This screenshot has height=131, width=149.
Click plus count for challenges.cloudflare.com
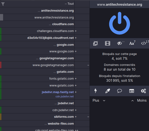pyautogui.click(x=76, y=31)
